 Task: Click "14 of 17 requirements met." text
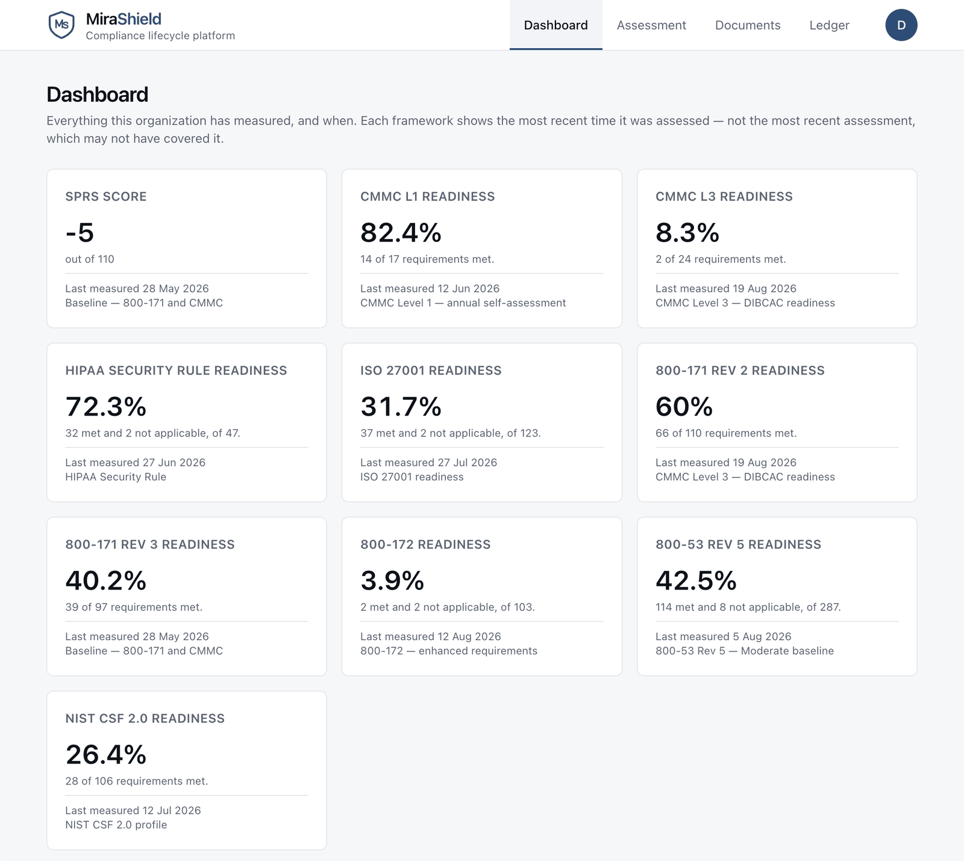point(427,260)
